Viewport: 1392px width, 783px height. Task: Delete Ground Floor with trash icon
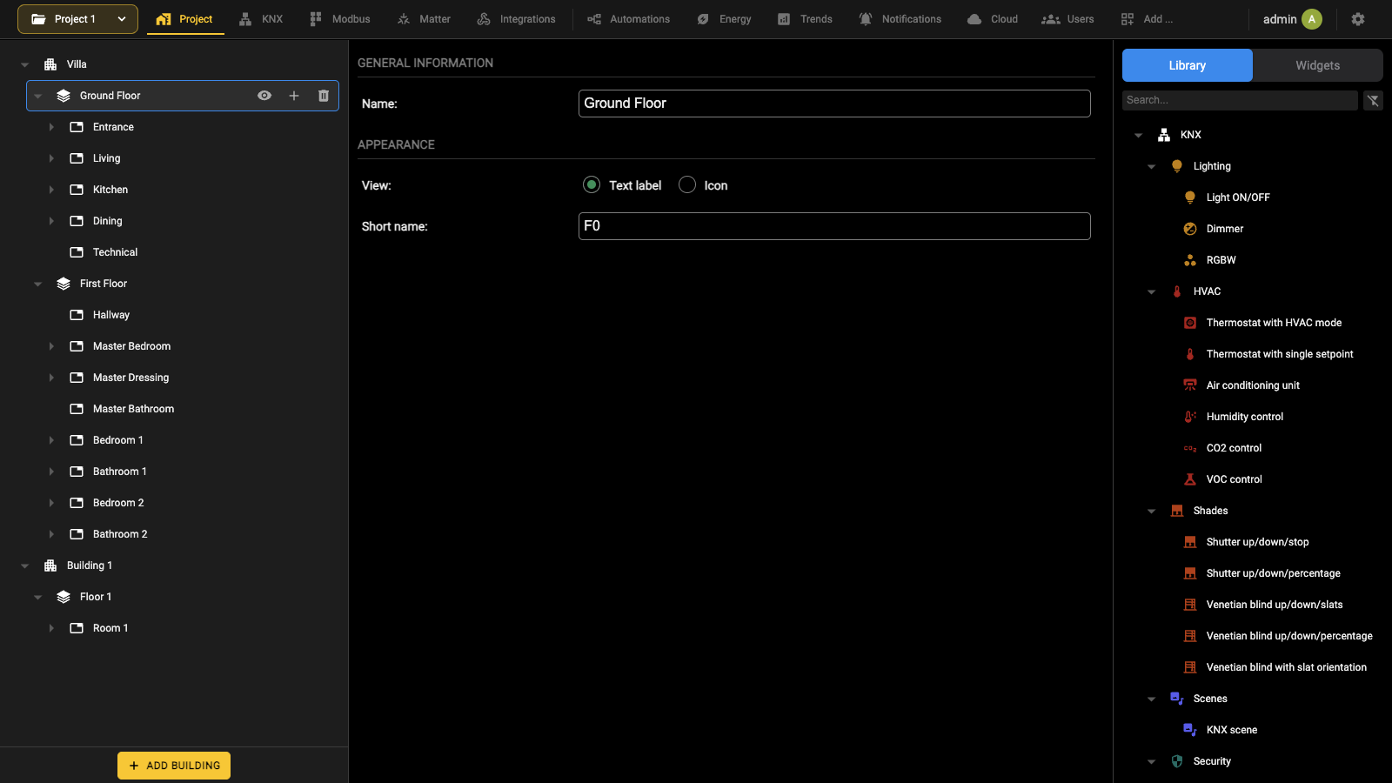tap(324, 96)
